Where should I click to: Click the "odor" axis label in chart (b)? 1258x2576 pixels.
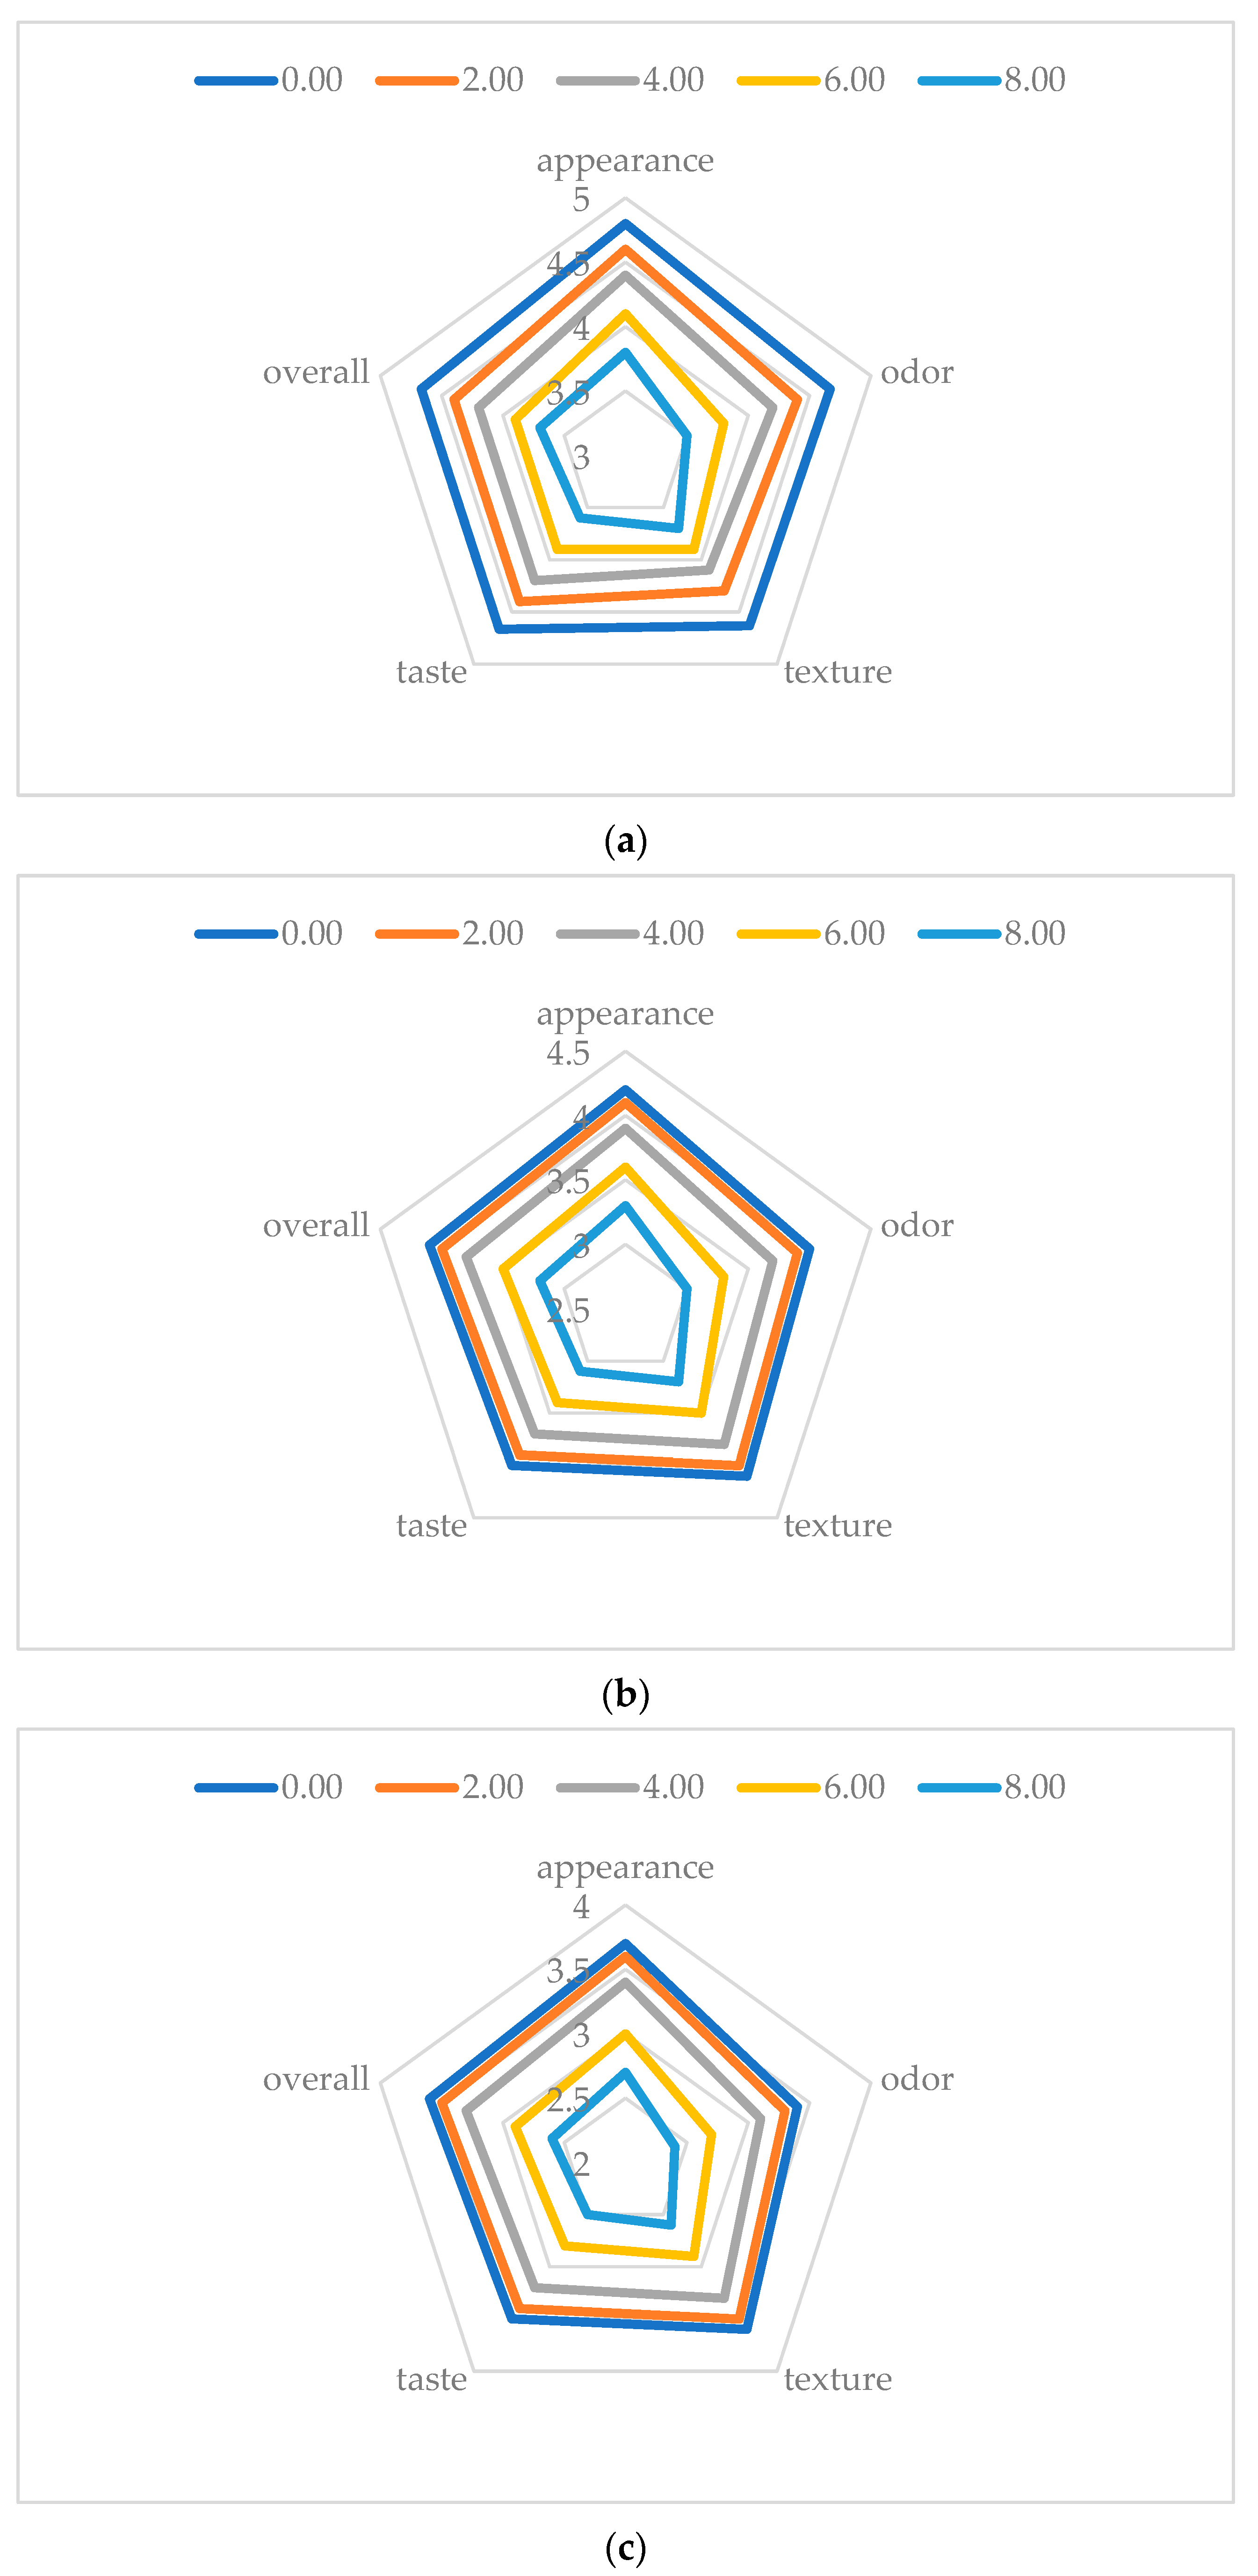pos(916,1226)
